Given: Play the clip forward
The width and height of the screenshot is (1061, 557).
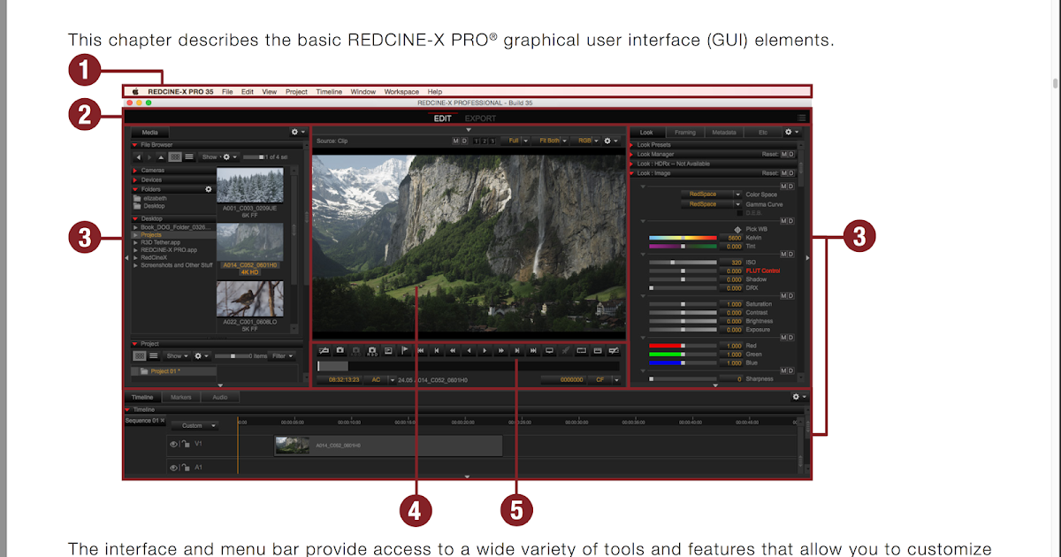Looking at the screenshot, I should tap(485, 350).
